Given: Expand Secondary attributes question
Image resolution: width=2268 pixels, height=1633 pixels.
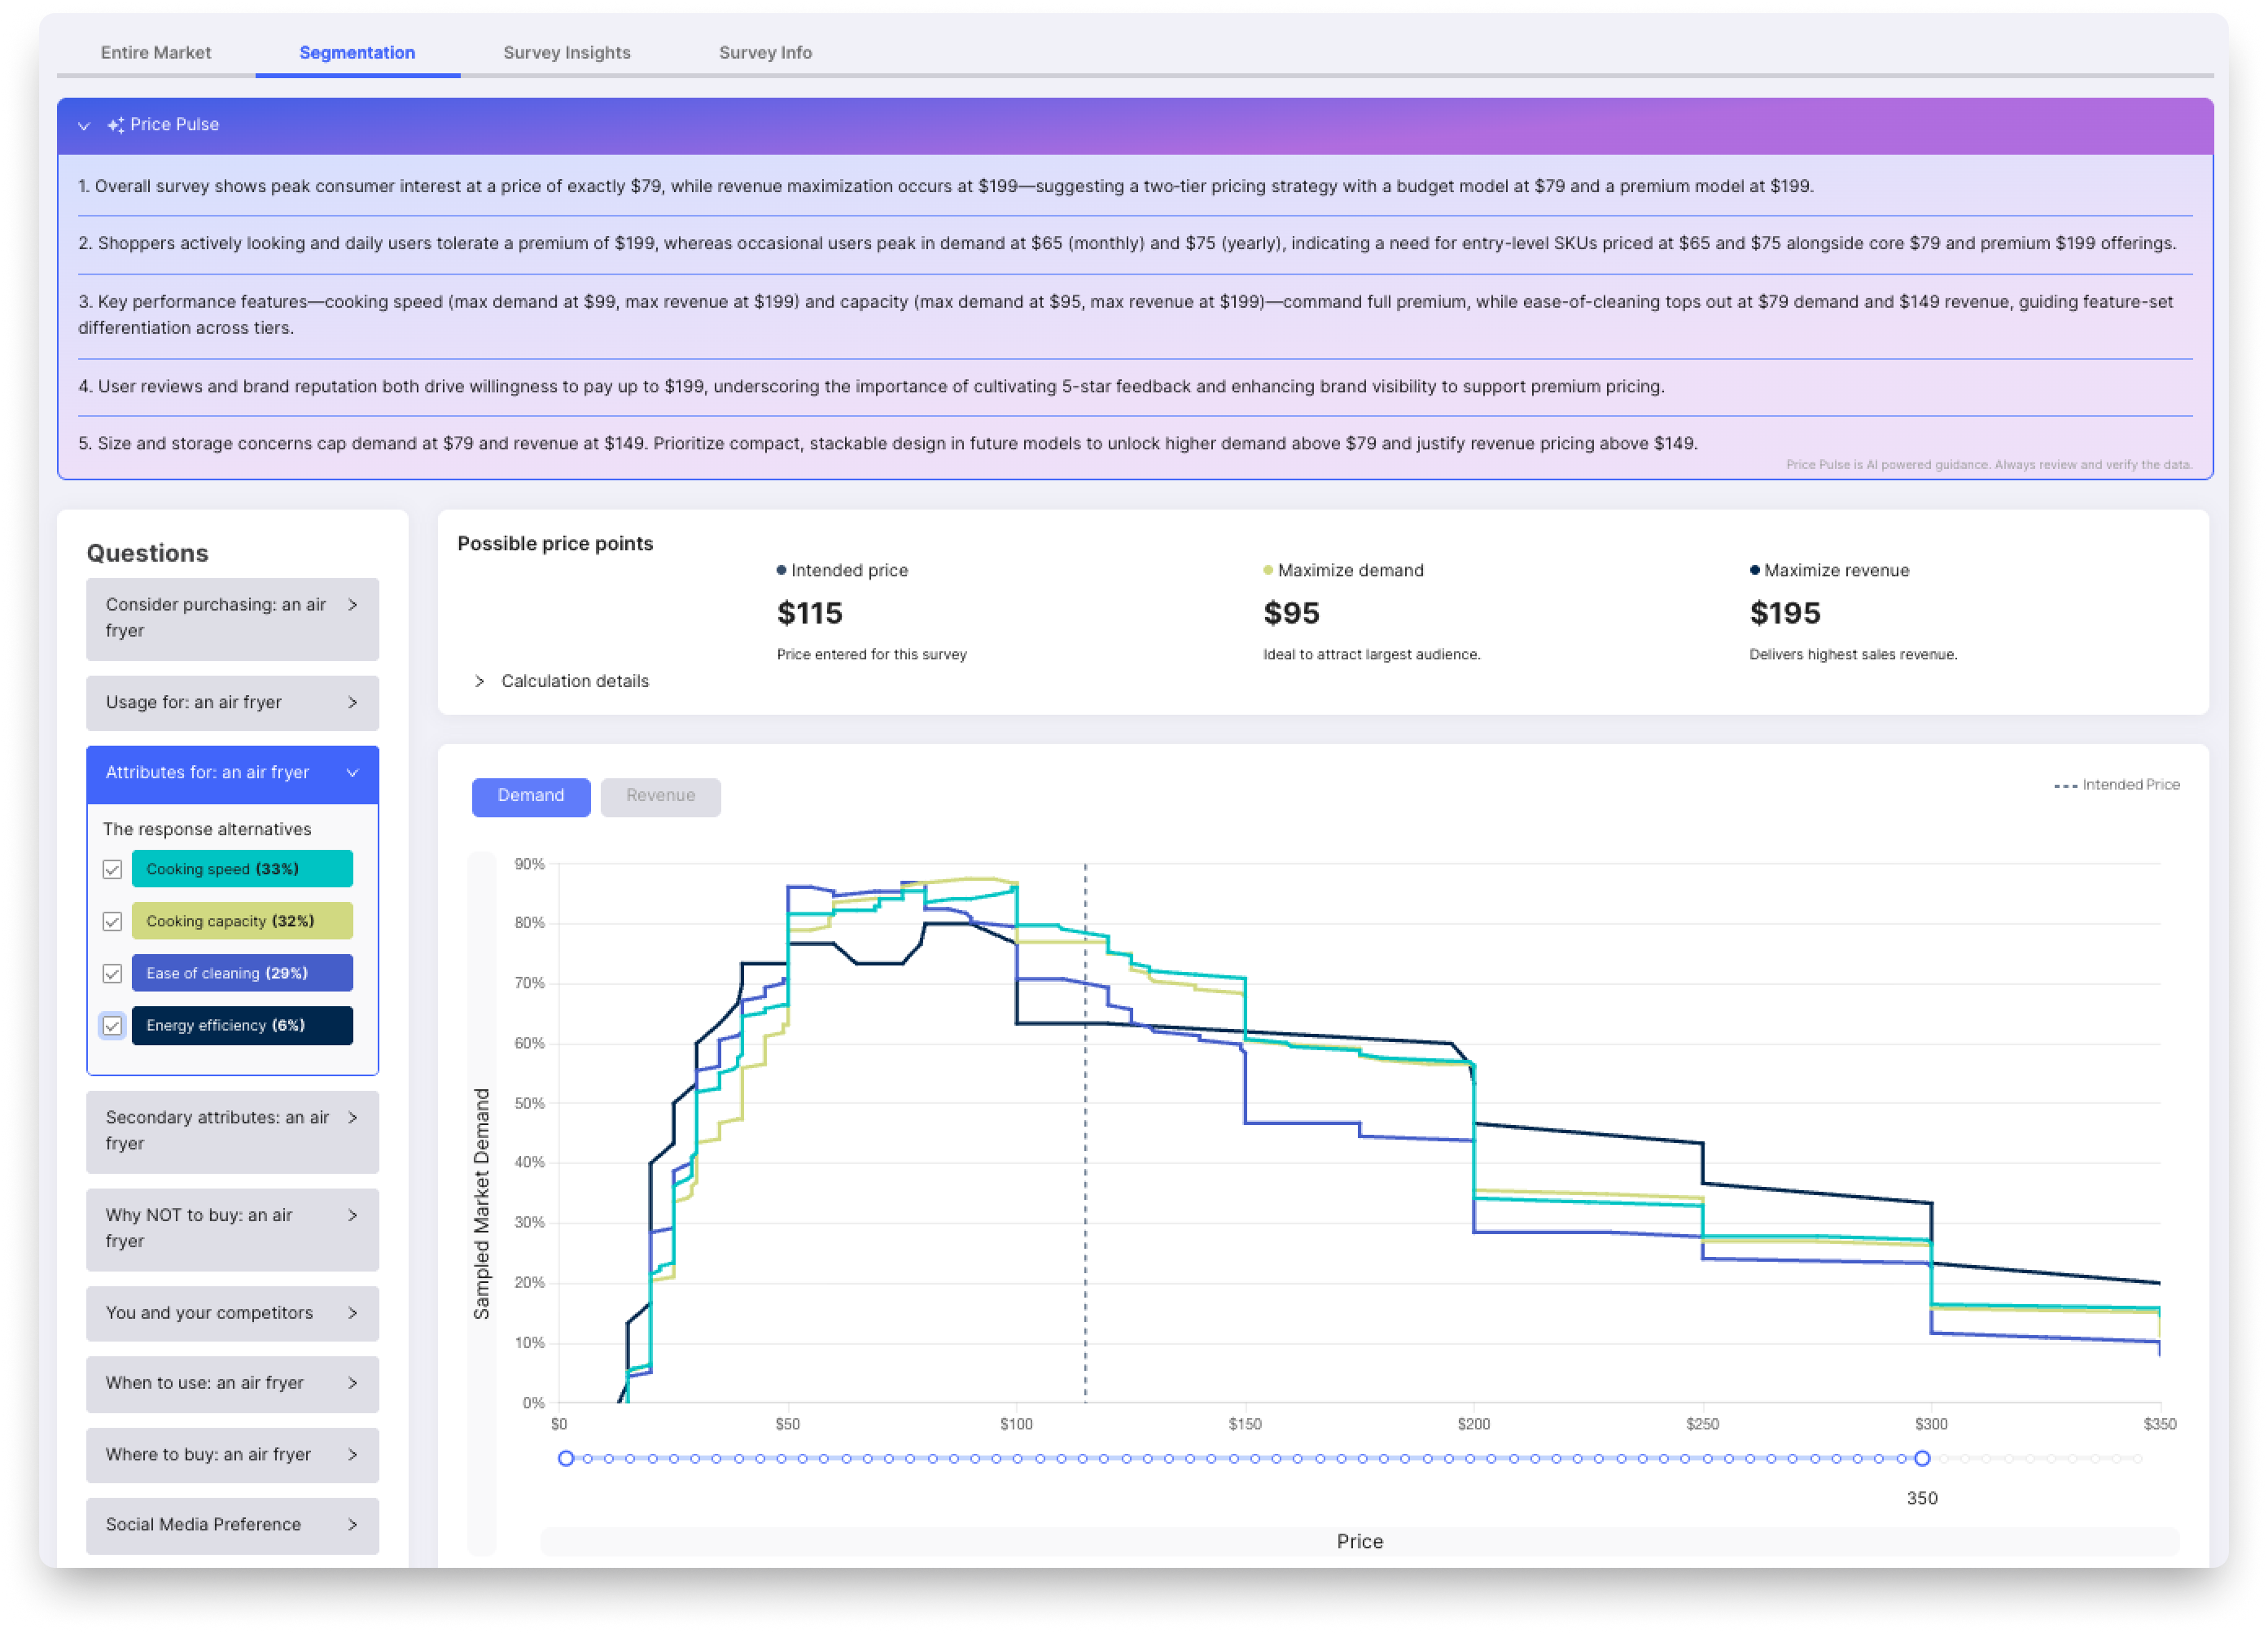Looking at the screenshot, I should (x=352, y=1118).
